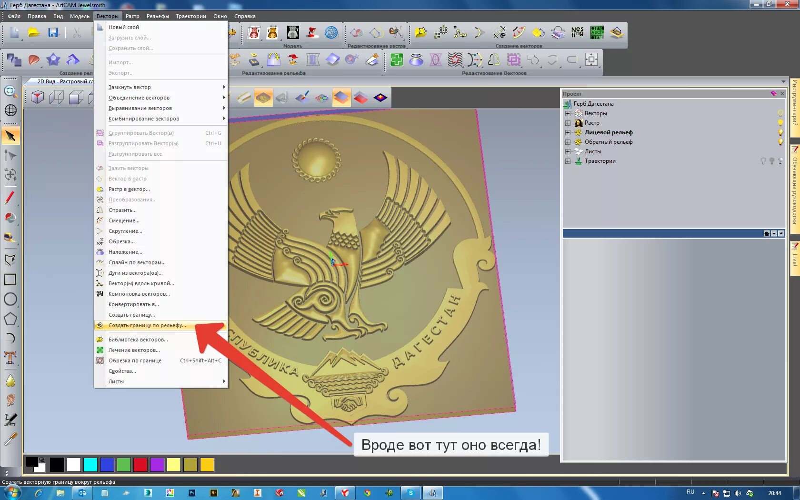Select the rectangle drawing tool
The image size is (800, 500).
pos(10,280)
